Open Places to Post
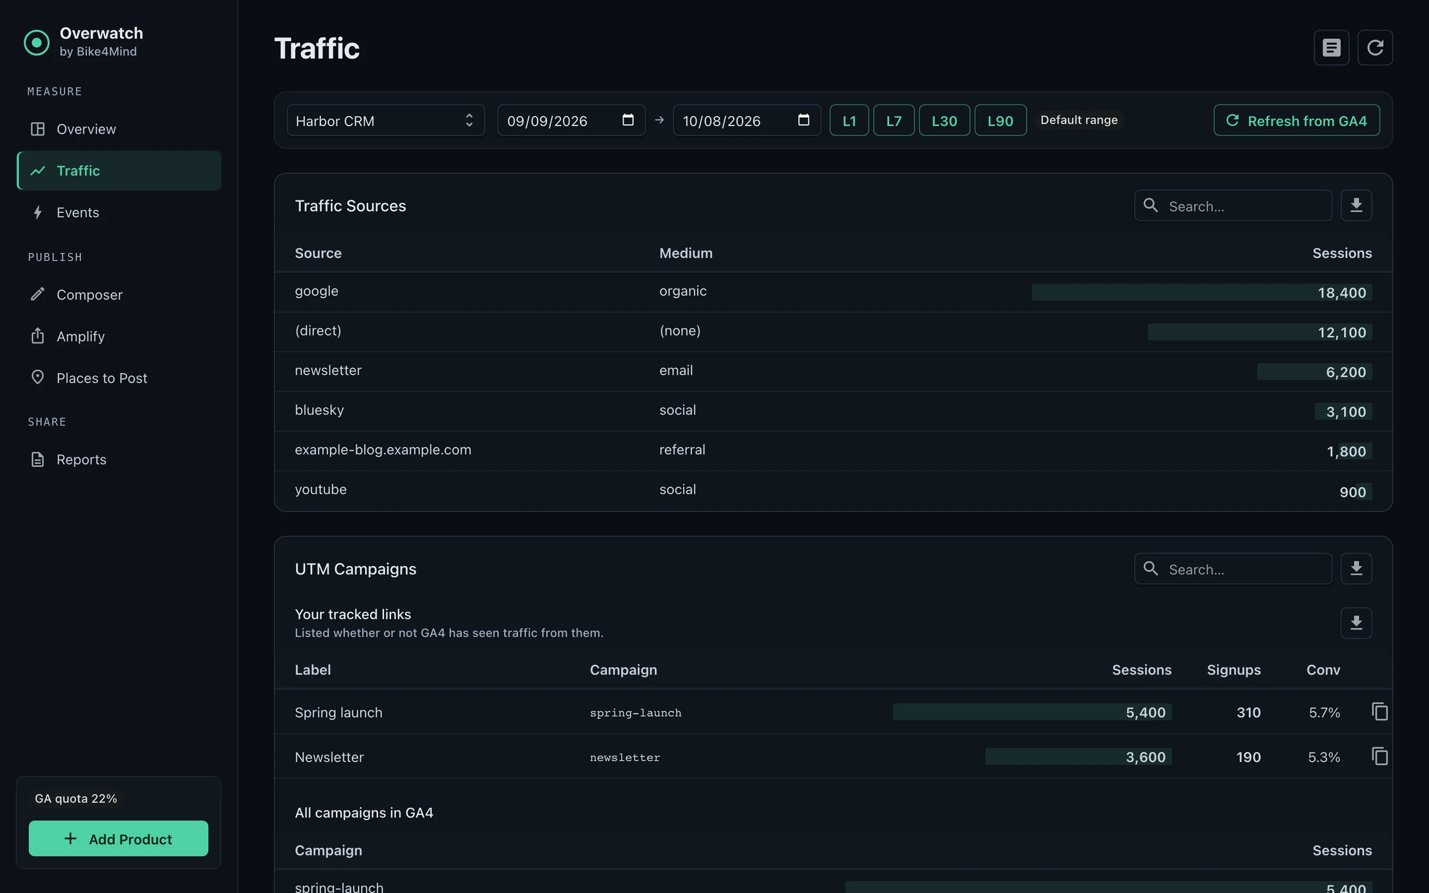 tap(119, 377)
